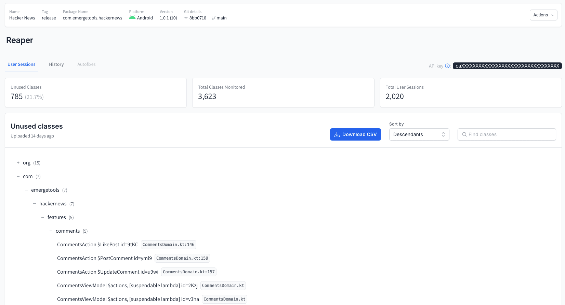This screenshot has width=565, height=305.
Task: Collapse the emergetools tree node
Action: click(26, 190)
